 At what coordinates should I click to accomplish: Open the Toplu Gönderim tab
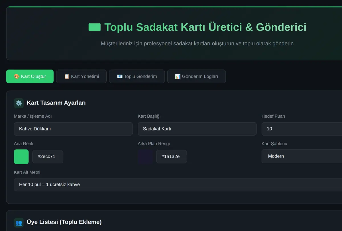click(137, 76)
